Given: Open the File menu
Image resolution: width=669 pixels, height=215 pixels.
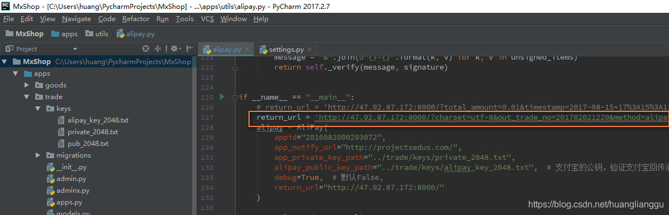Looking at the screenshot, I should [x=8, y=19].
